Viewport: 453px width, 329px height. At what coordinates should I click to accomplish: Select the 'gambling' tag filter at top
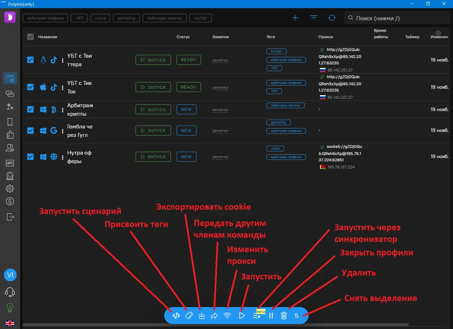coord(126,18)
